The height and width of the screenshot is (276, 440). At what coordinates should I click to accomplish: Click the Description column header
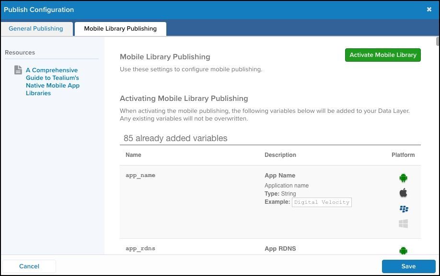coord(280,155)
